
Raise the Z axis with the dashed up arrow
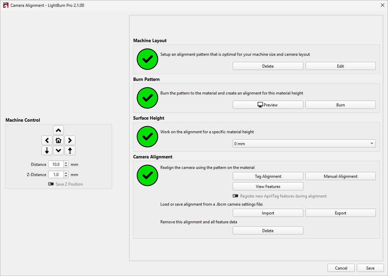70,151
